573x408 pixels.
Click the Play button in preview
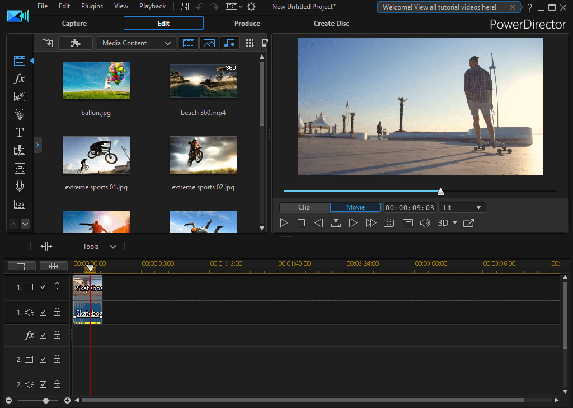click(284, 223)
